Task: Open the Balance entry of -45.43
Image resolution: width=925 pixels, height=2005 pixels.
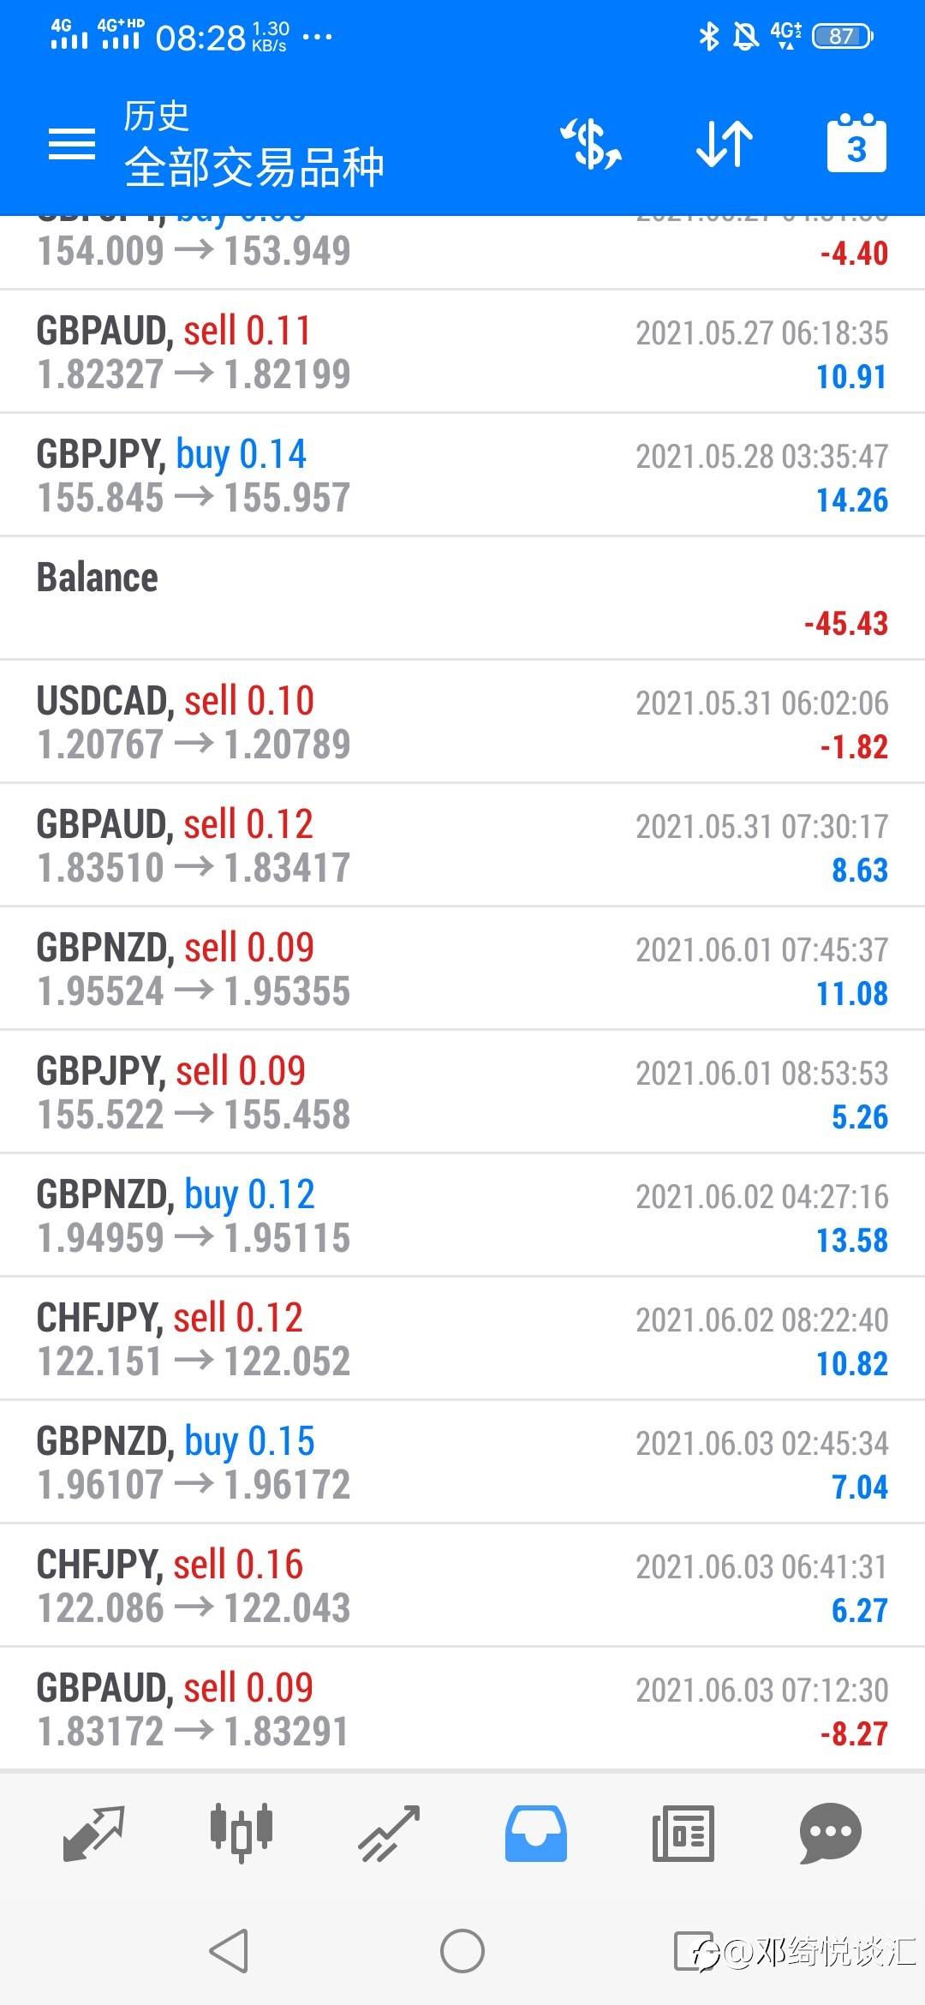Action: point(462,599)
